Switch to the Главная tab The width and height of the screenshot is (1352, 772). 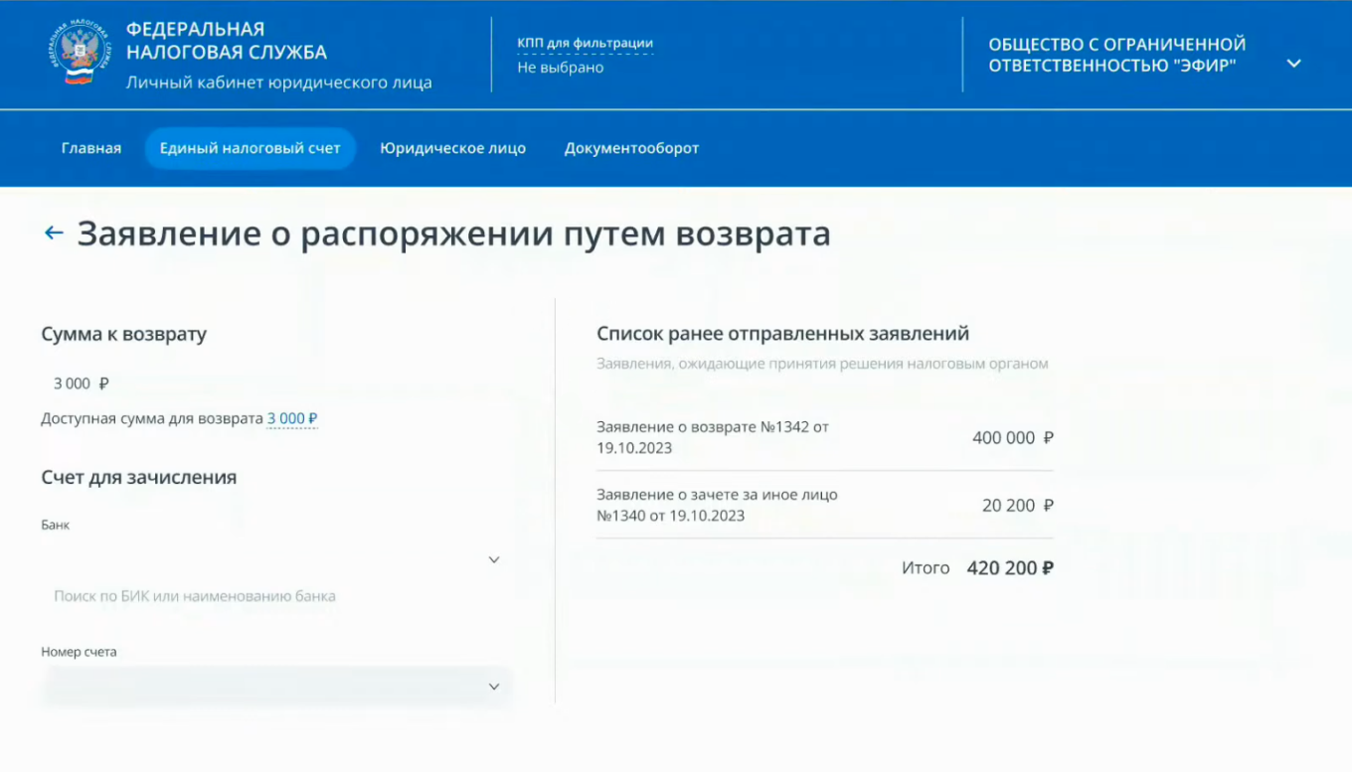[x=90, y=147]
